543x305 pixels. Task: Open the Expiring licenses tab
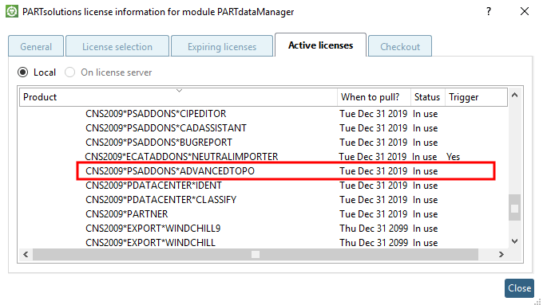coord(222,46)
